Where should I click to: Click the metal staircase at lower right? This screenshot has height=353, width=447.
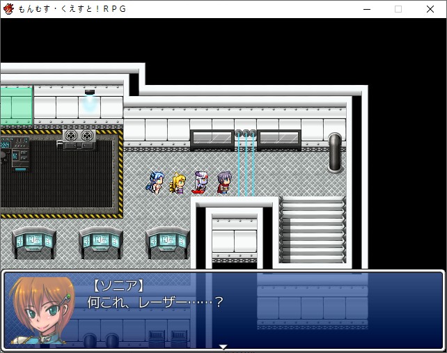pos(313,230)
